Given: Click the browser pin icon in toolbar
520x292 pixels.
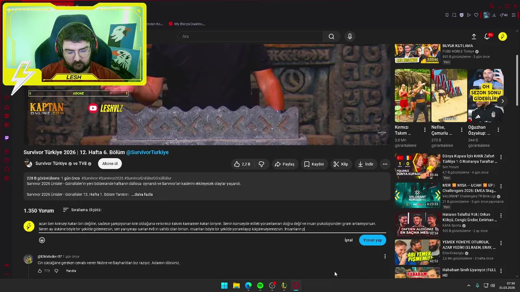Looking at the screenshot, I should click(447, 15).
